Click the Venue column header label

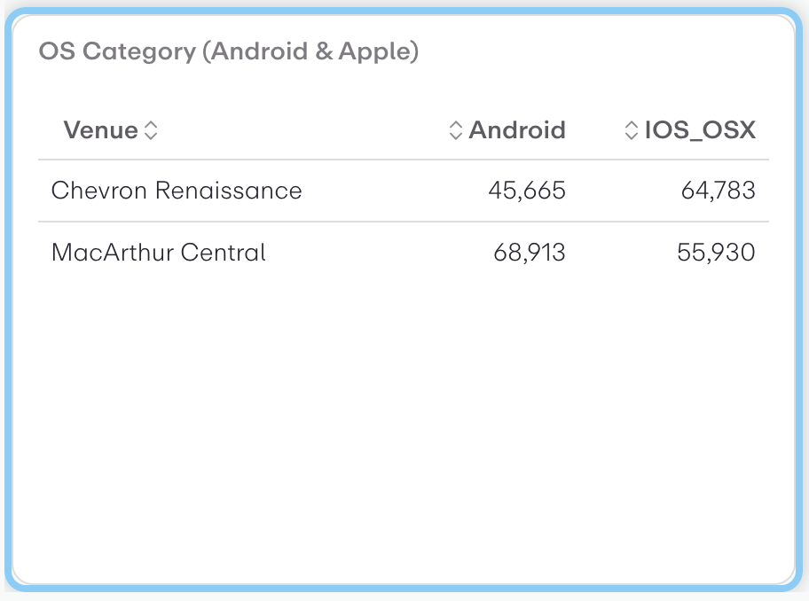[x=100, y=129]
